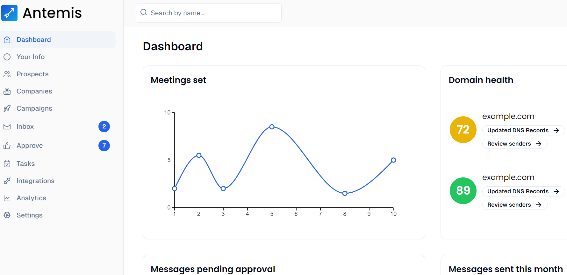Image resolution: width=567 pixels, height=275 pixels.
Task: Click the yellow 72 domain health score
Action: click(x=463, y=130)
